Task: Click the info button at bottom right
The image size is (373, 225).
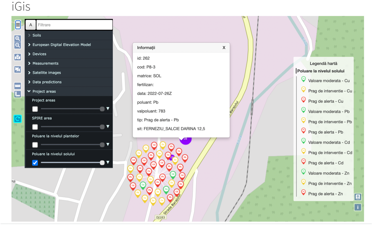Action: click(x=358, y=207)
